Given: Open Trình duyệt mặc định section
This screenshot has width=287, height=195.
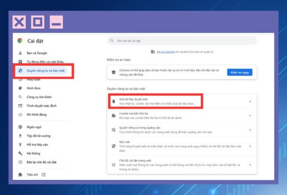Looking at the screenshot, I should pos(42,106).
